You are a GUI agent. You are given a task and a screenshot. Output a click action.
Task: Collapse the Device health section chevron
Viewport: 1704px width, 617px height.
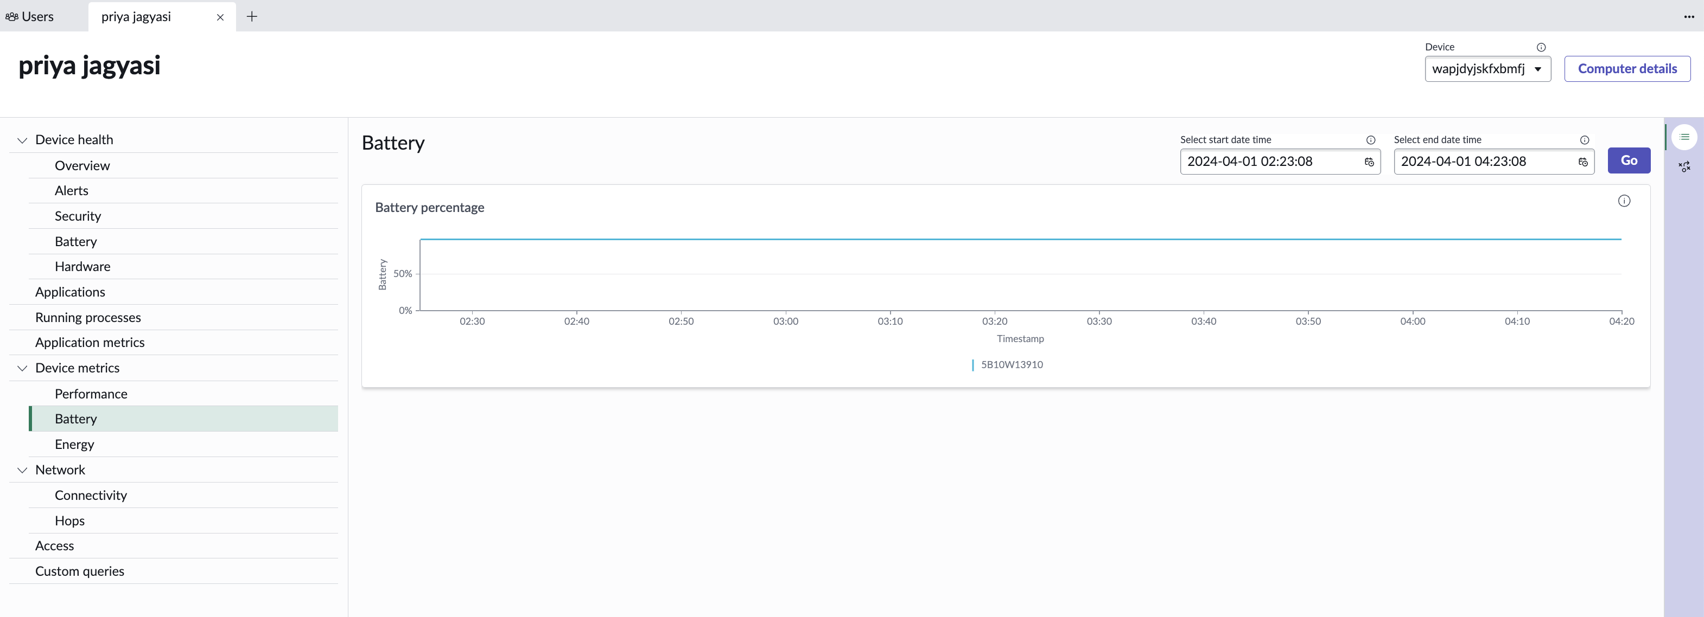tap(22, 140)
